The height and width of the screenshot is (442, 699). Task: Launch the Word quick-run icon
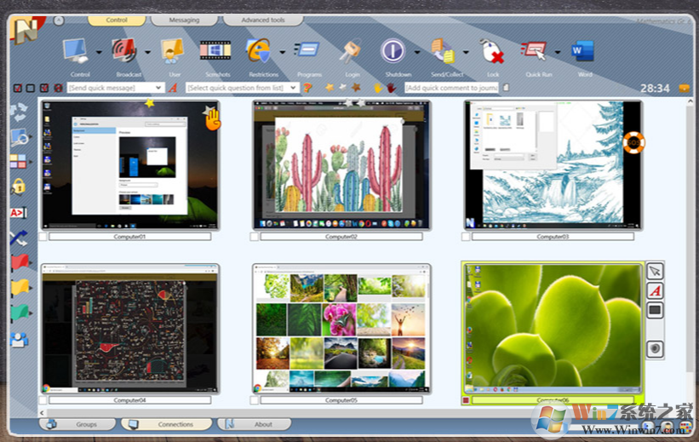pyautogui.click(x=584, y=52)
